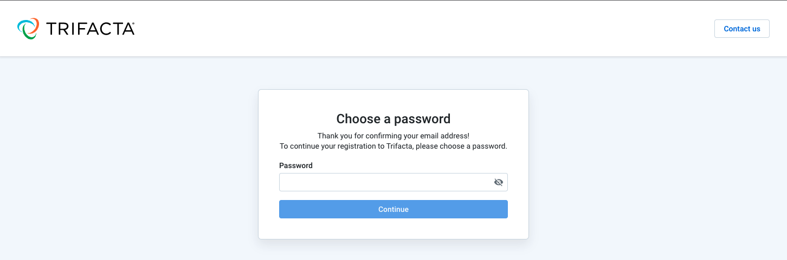Screen dimensions: 787x260
Task: Click the header area between logo and Contact us
Action: click(x=423, y=29)
